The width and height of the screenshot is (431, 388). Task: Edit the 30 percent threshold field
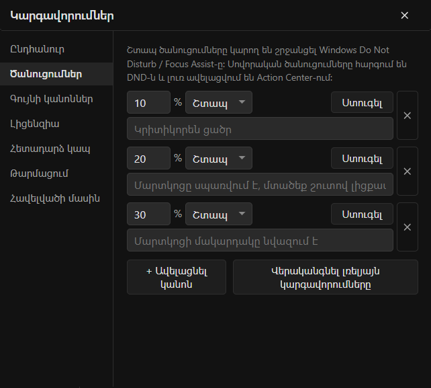tap(149, 214)
